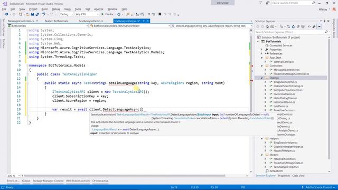
Task: Pin the TextAnalysisHelper.cs tab
Action: click(x=144, y=21)
